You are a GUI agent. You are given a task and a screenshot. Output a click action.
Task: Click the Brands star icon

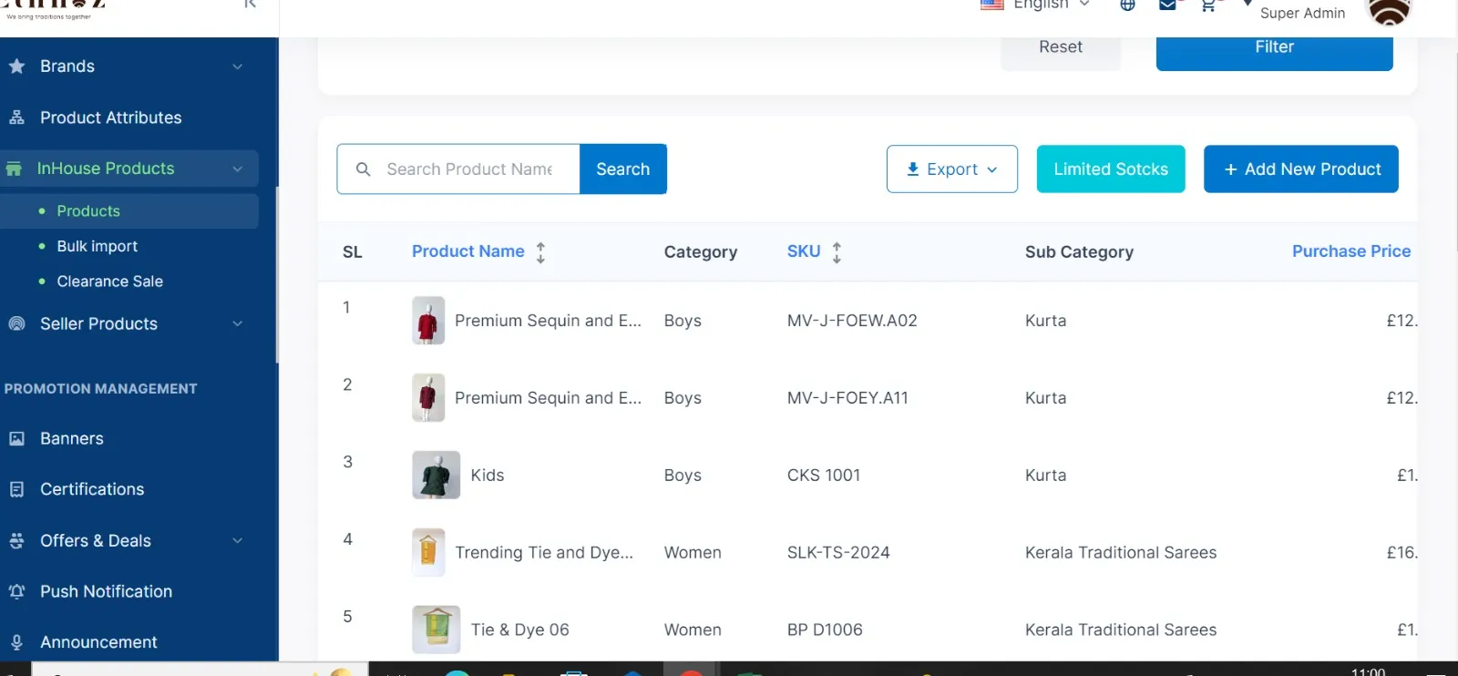point(16,67)
